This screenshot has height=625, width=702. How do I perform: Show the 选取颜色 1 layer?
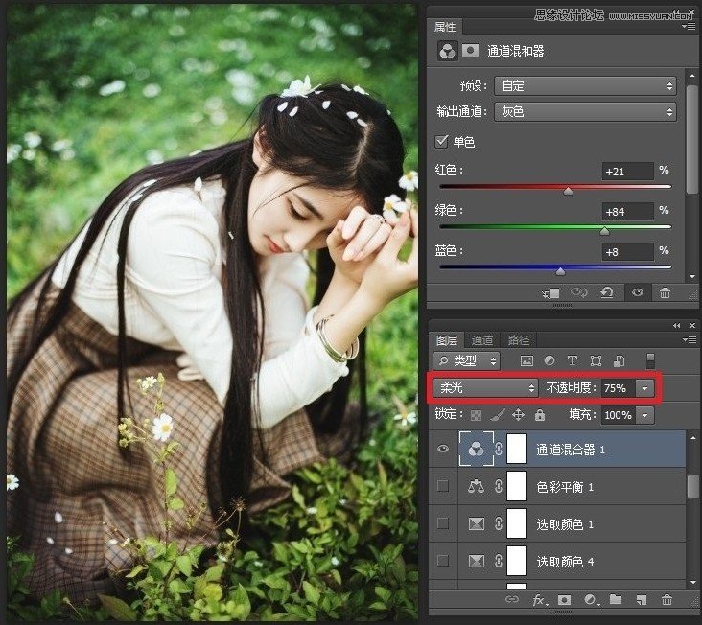tap(443, 523)
